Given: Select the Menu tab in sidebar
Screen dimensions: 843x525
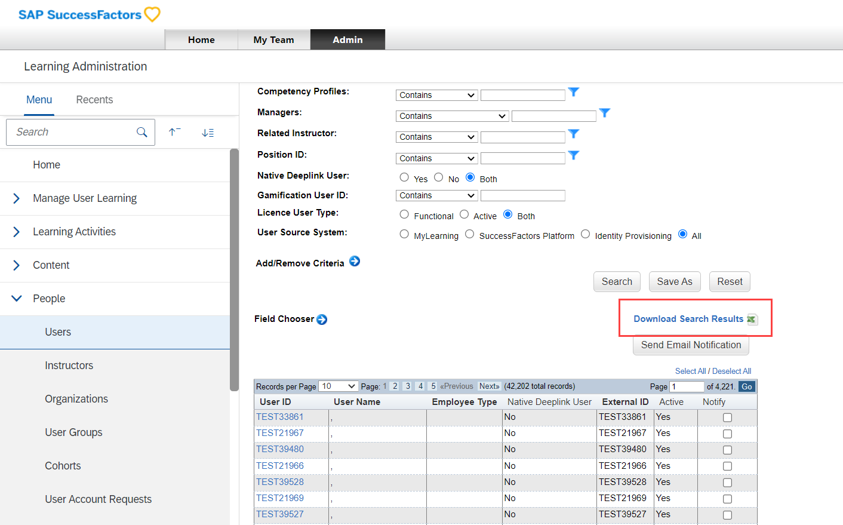Looking at the screenshot, I should (39, 100).
